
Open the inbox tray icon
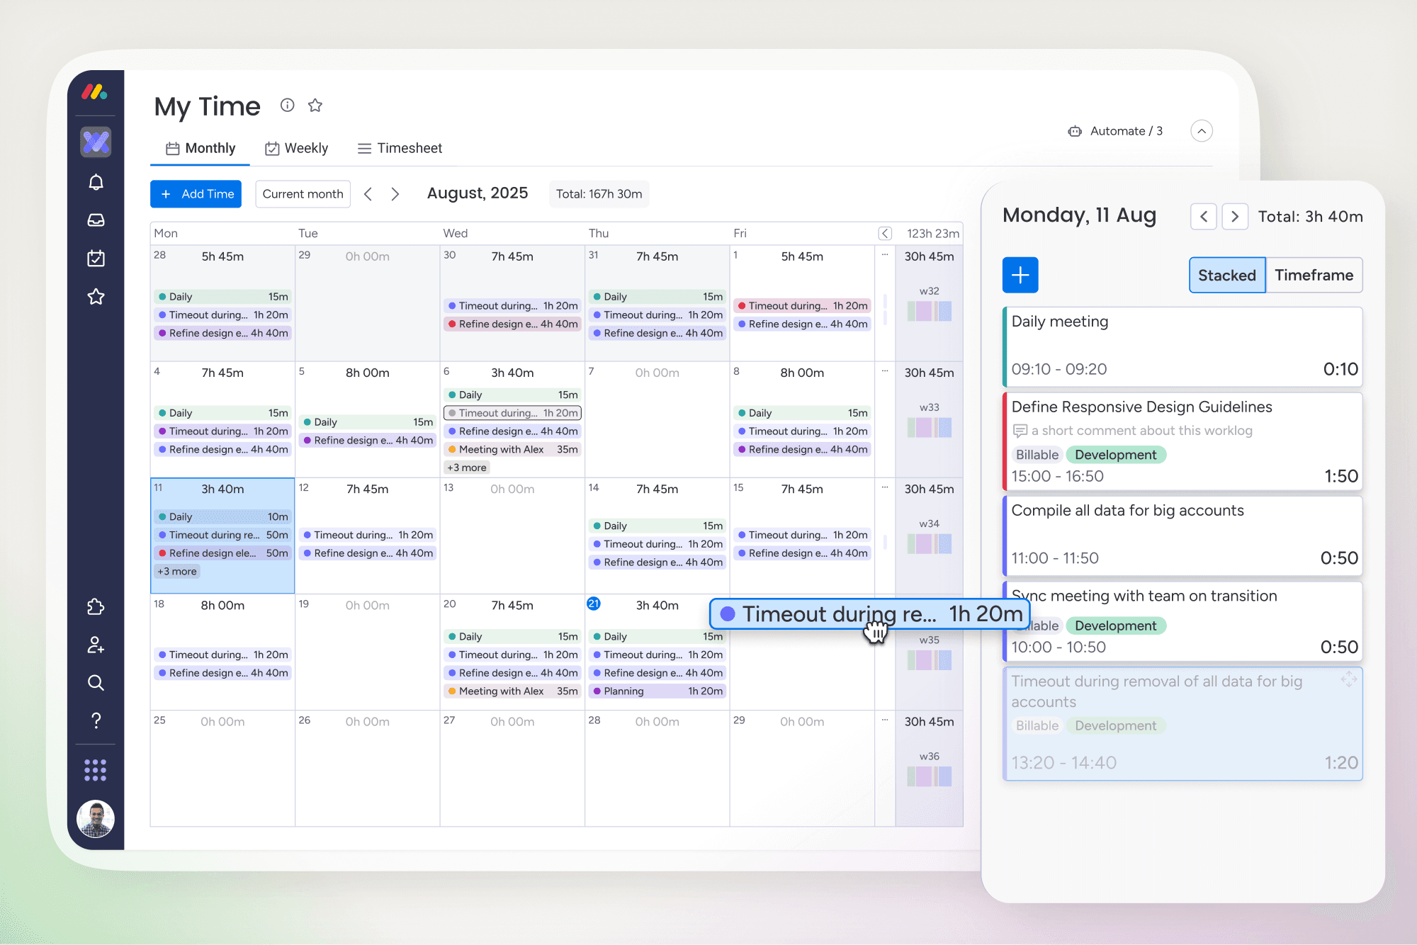point(96,220)
